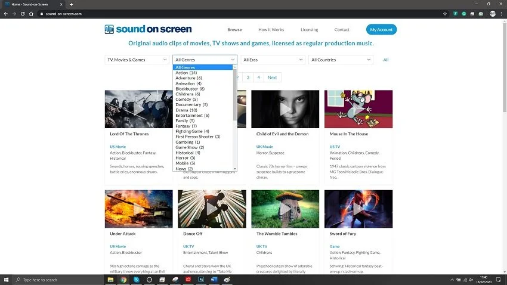Open the Windows Start menu
Image resolution: width=507 pixels, height=285 pixels.
6,280
